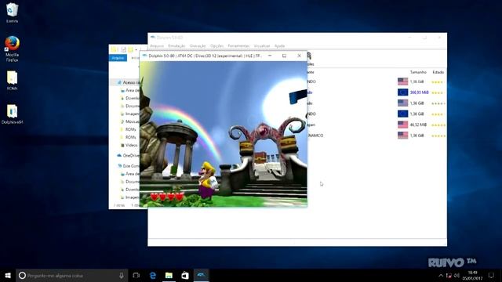Sort game list by Estado column
Viewport: 502px width, 282px height.
[x=438, y=72]
